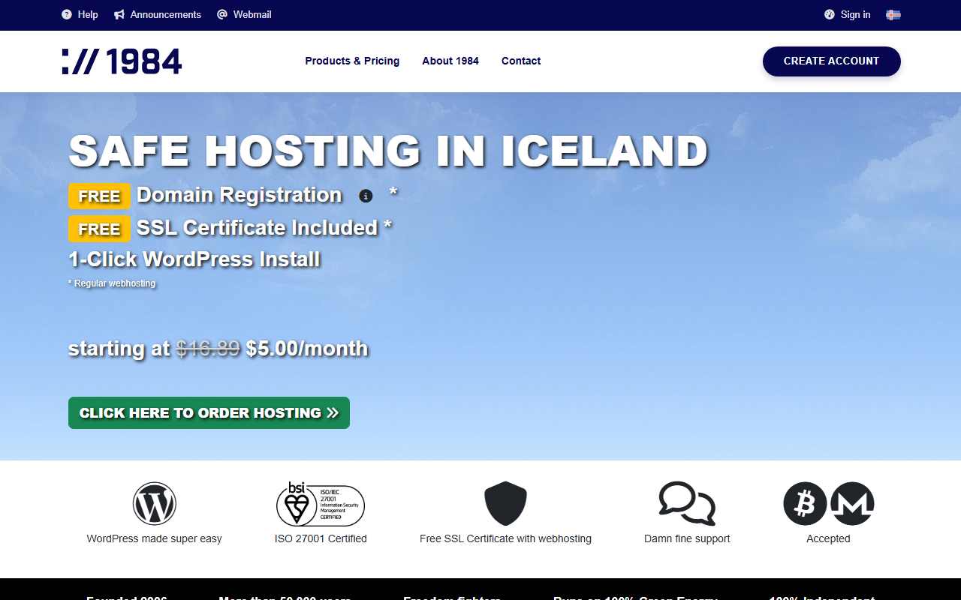Viewport: 961px width, 600px height.
Task: Click the 'Accepted' text under crypto logos
Action: click(828, 538)
